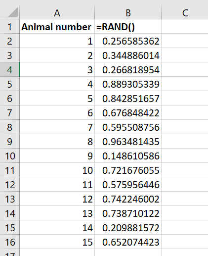Click animal number 7 cell in column A
This screenshot has width=208, height=256.
(x=57, y=127)
